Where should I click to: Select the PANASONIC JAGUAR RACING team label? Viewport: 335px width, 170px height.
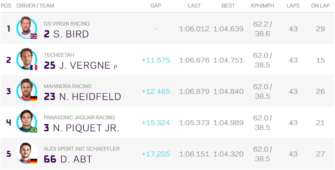79,118
